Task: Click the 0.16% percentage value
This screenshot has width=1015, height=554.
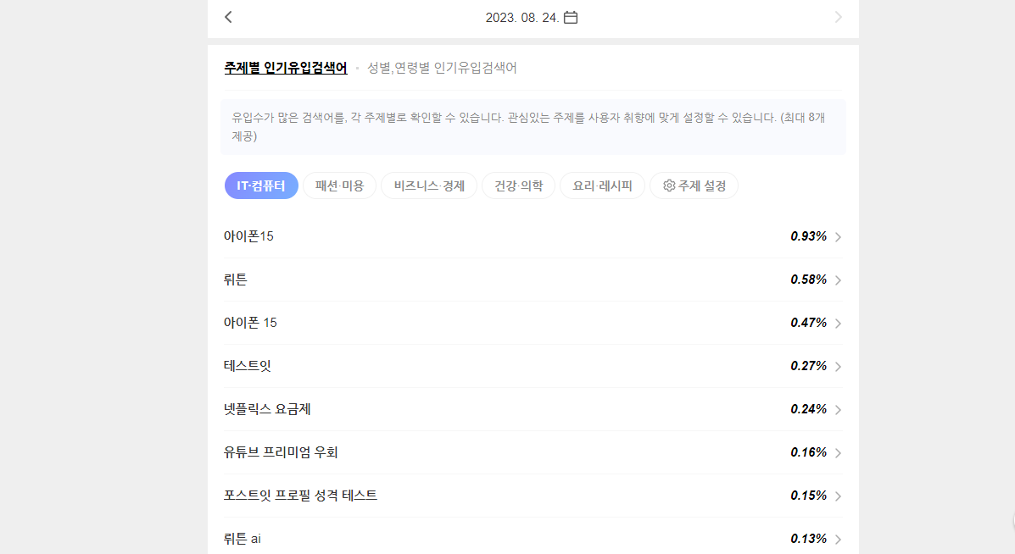Action: (808, 452)
